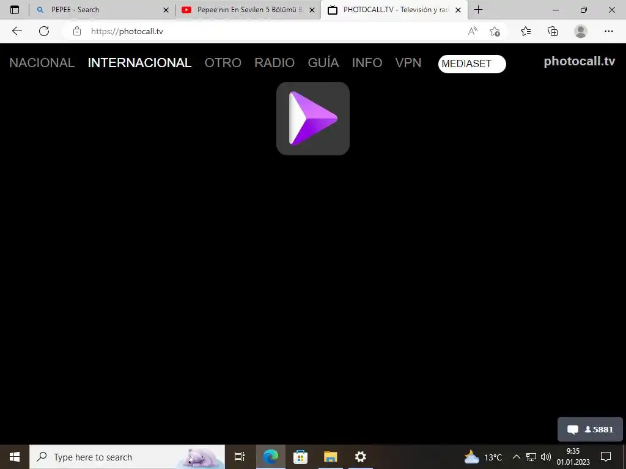626x469 pixels.
Task: Open the Collections panel
Action: [x=553, y=31]
